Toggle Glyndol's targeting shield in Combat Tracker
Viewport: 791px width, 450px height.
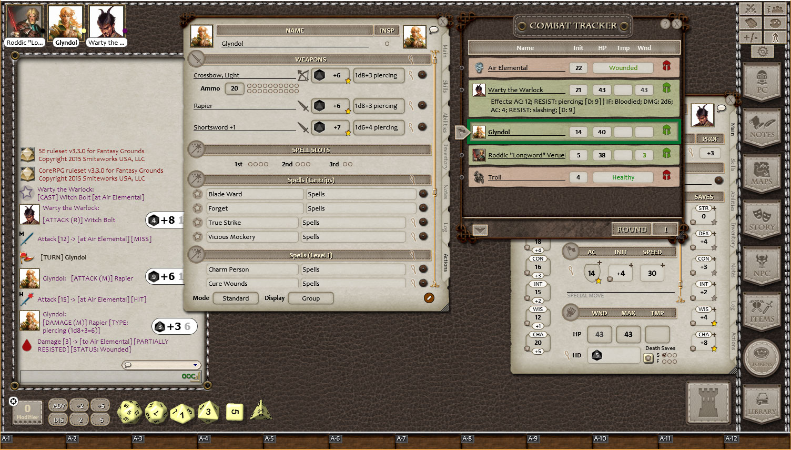[667, 132]
